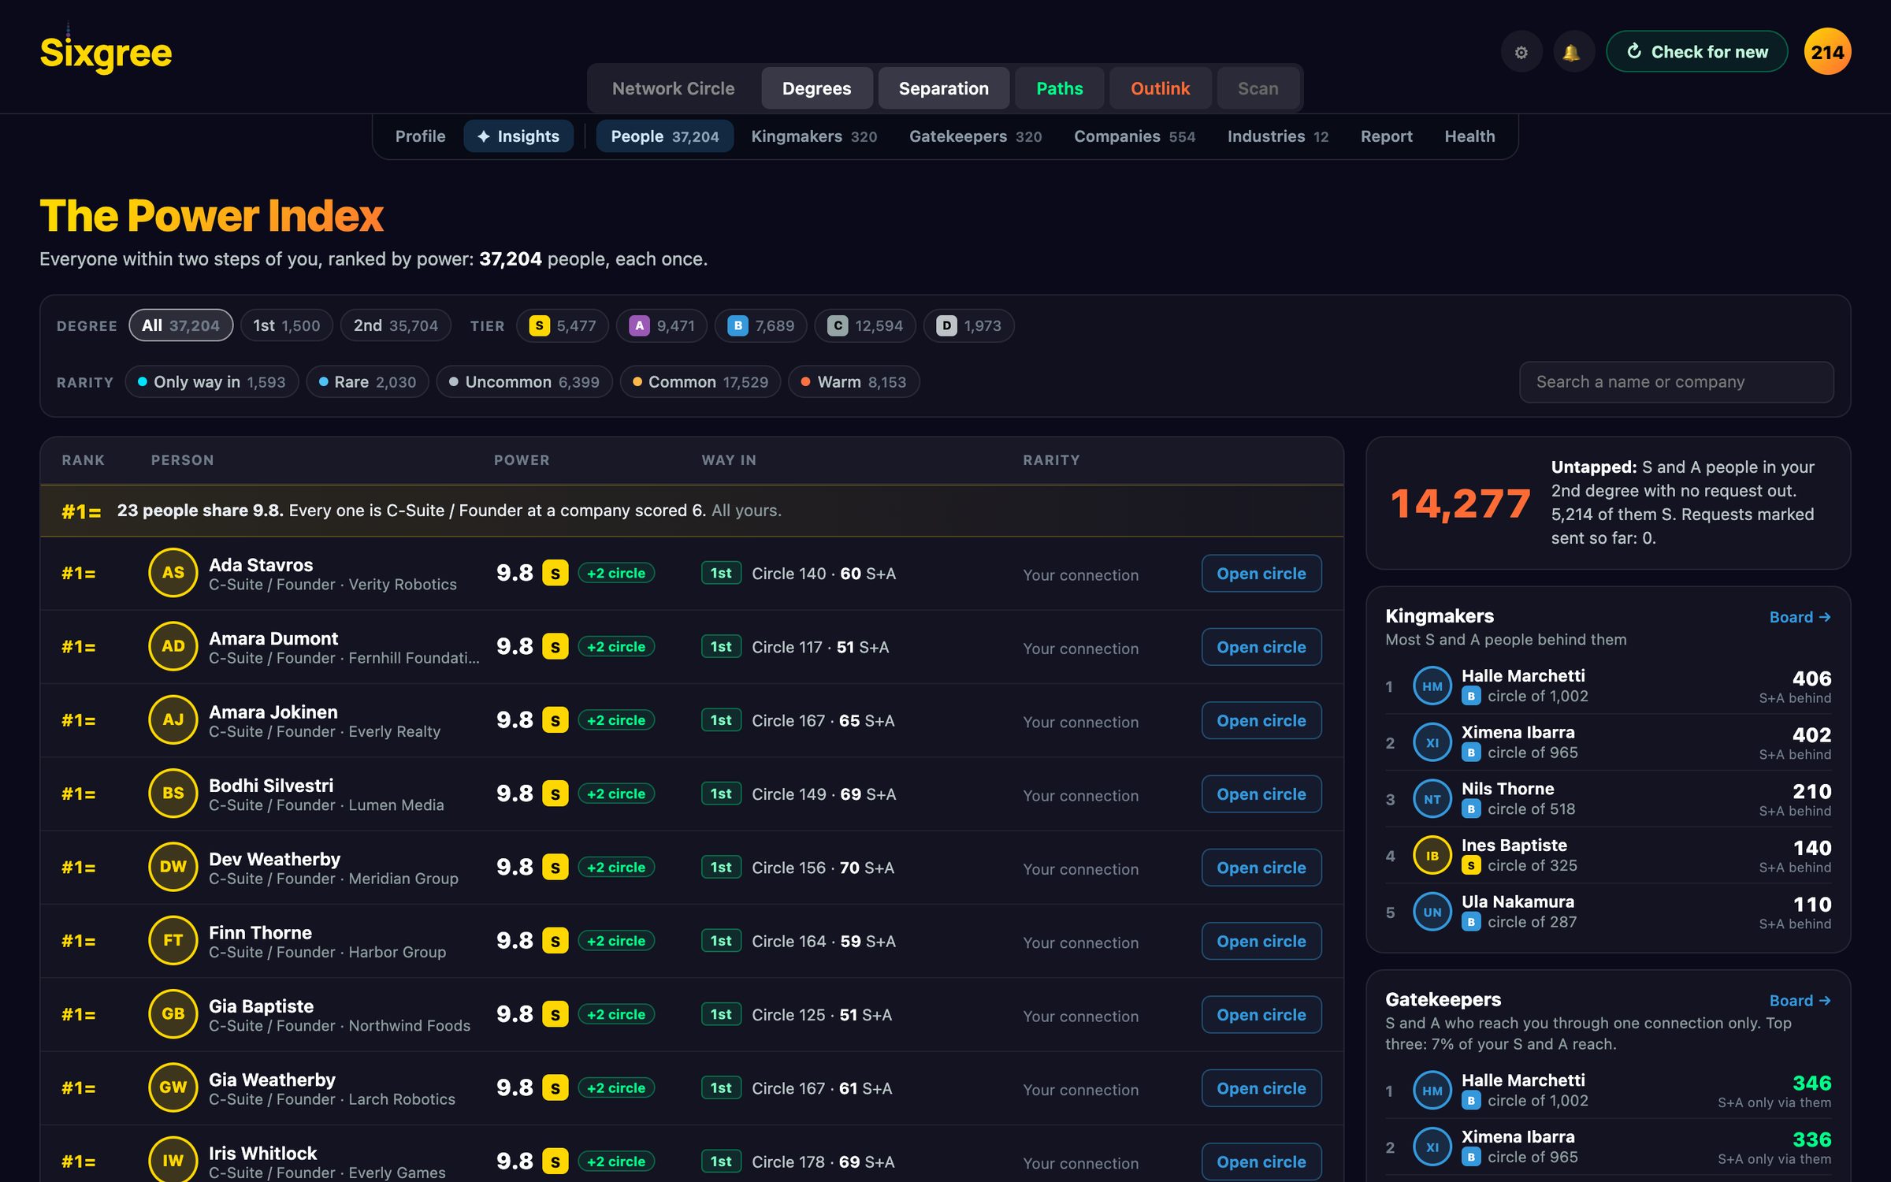
Task: Click Finn Thorne's FT avatar
Action: [173, 940]
